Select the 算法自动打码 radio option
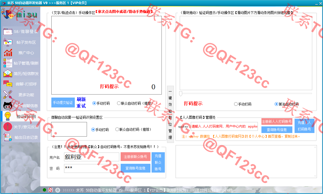This screenshot has height=194, width=323. pyautogui.click(x=287, y=104)
